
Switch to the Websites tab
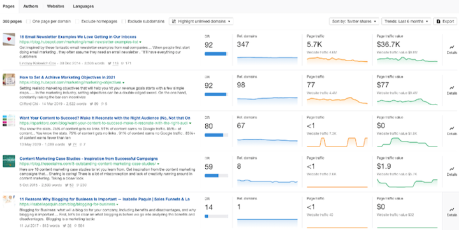coord(55,6)
